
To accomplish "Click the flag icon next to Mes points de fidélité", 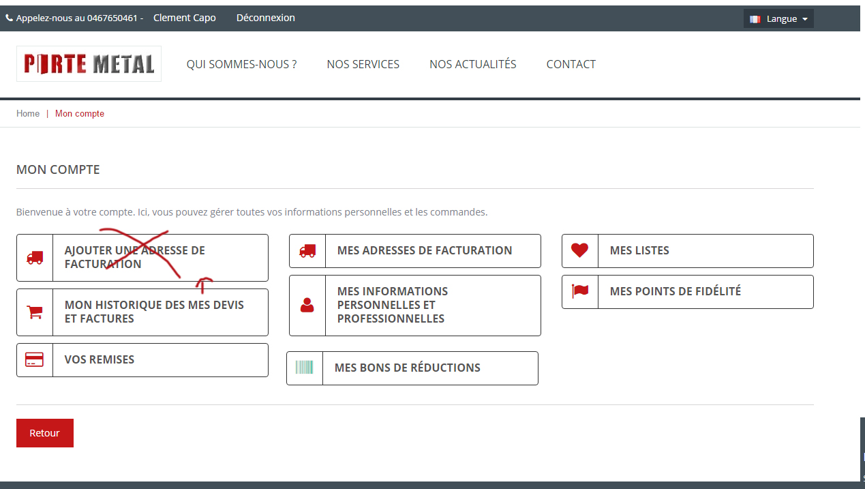I will [580, 291].
